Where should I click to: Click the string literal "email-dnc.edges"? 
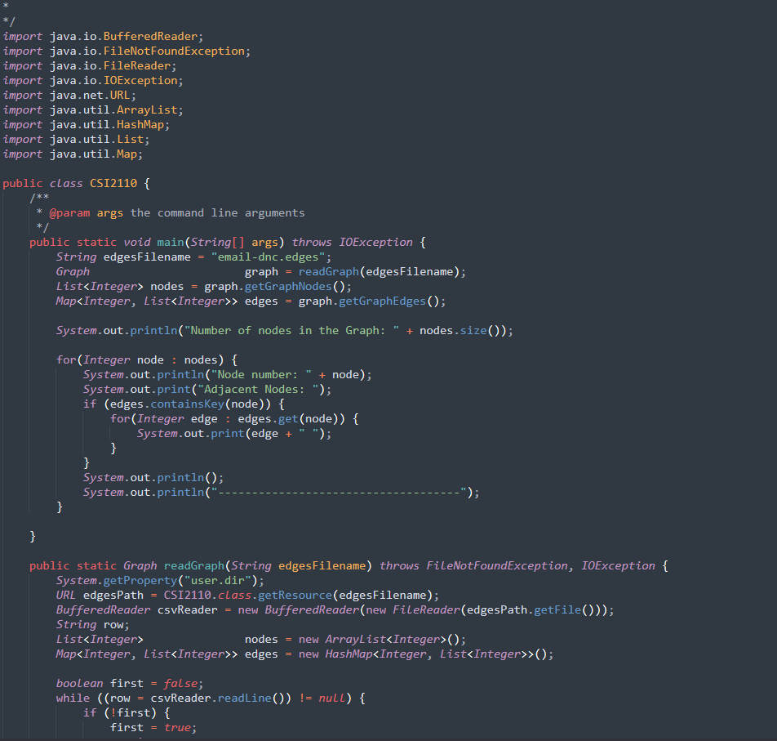[x=270, y=257]
